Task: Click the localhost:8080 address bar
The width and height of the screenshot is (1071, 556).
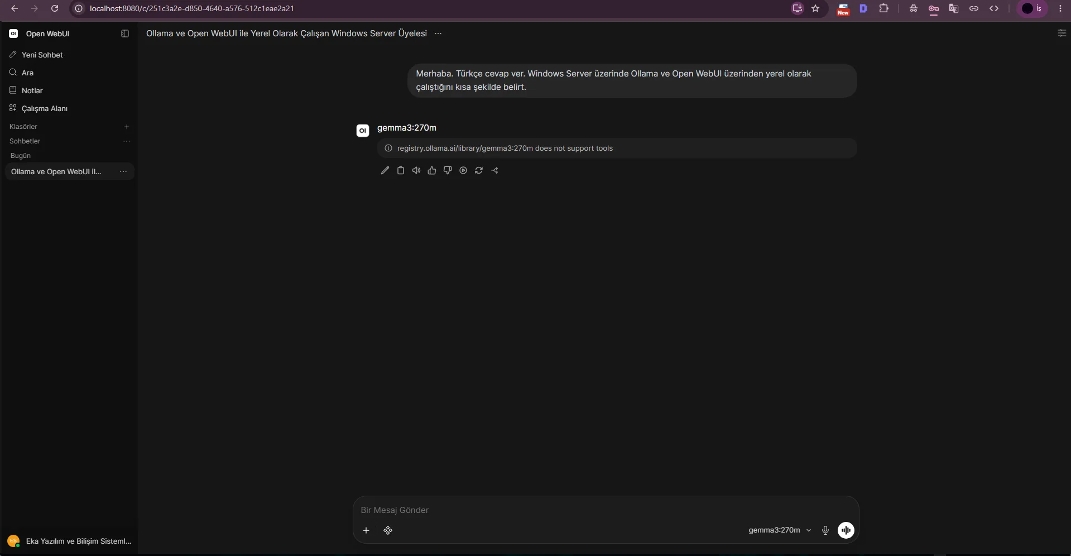Action: pyautogui.click(x=191, y=8)
